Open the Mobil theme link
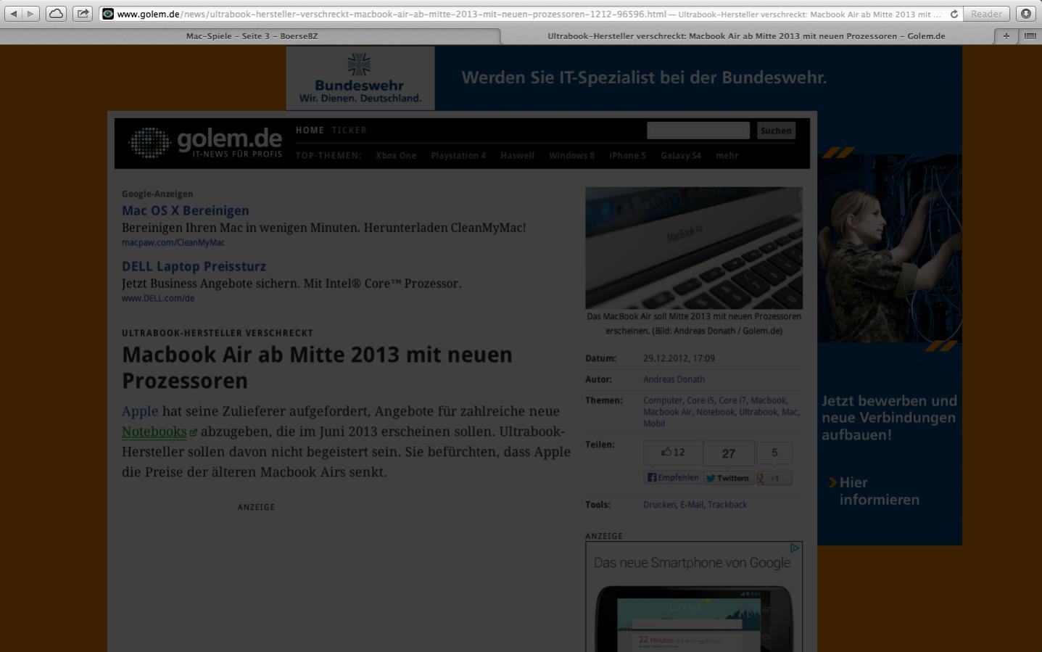 tap(654, 424)
